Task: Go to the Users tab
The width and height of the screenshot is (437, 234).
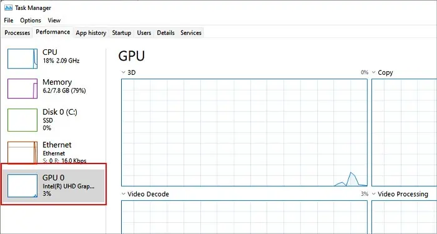Action: [144, 33]
